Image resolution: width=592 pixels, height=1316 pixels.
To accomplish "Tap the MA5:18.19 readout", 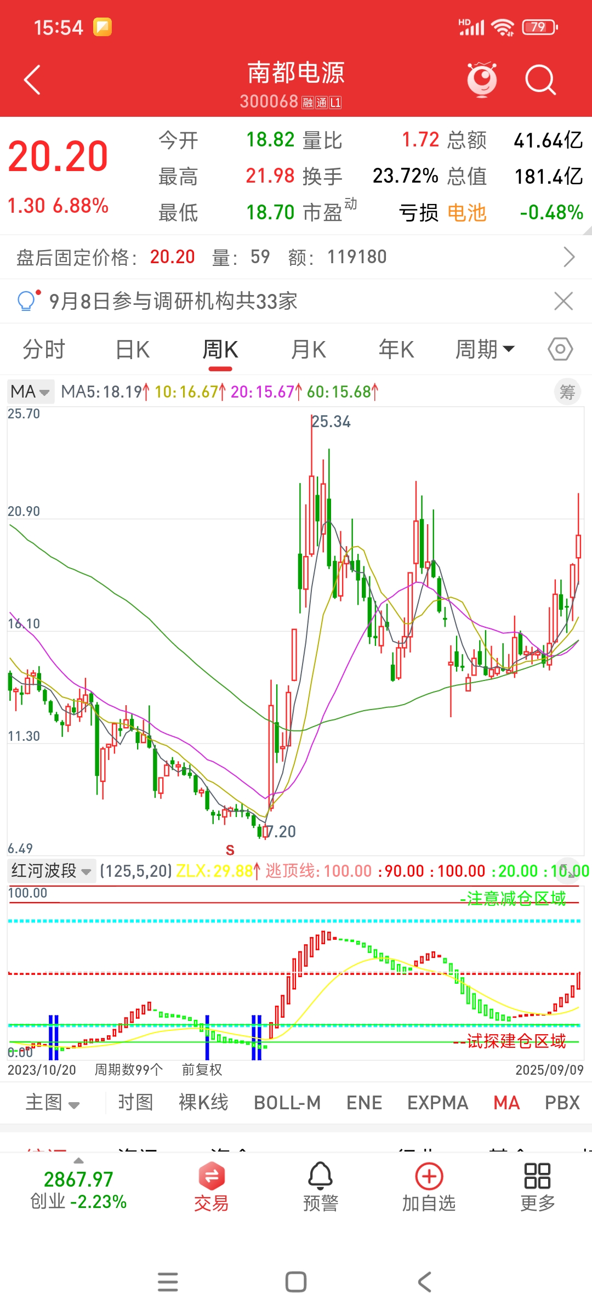I will click(105, 392).
